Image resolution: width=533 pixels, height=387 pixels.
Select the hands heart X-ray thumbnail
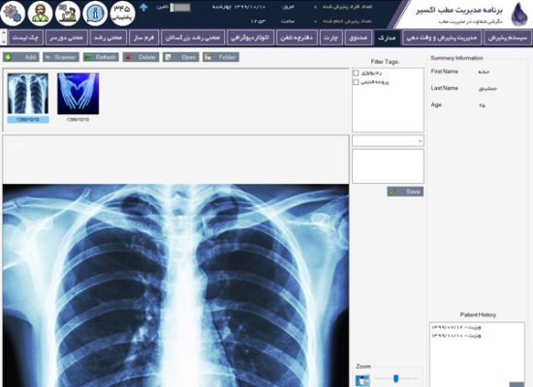click(x=78, y=94)
